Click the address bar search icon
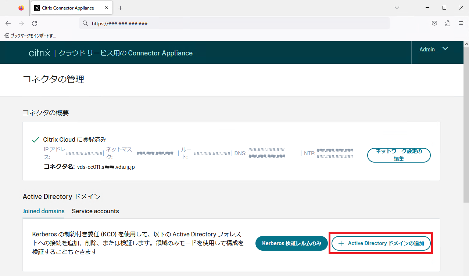This screenshot has height=276, width=469. coord(85,23)
